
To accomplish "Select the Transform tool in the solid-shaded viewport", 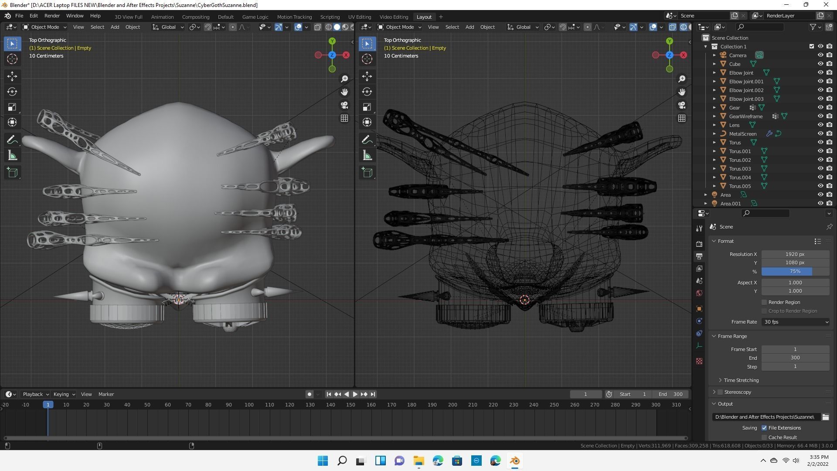I will pyautogui.click(x=12, y=123).
